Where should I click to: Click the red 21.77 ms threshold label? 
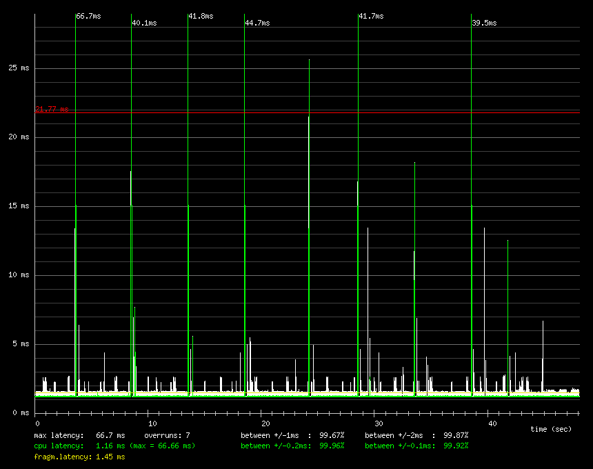[52, 109]
